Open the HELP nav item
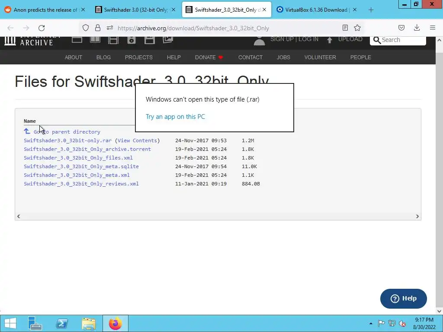This screenshot has width=443, height=332. (x=174, y=57)
